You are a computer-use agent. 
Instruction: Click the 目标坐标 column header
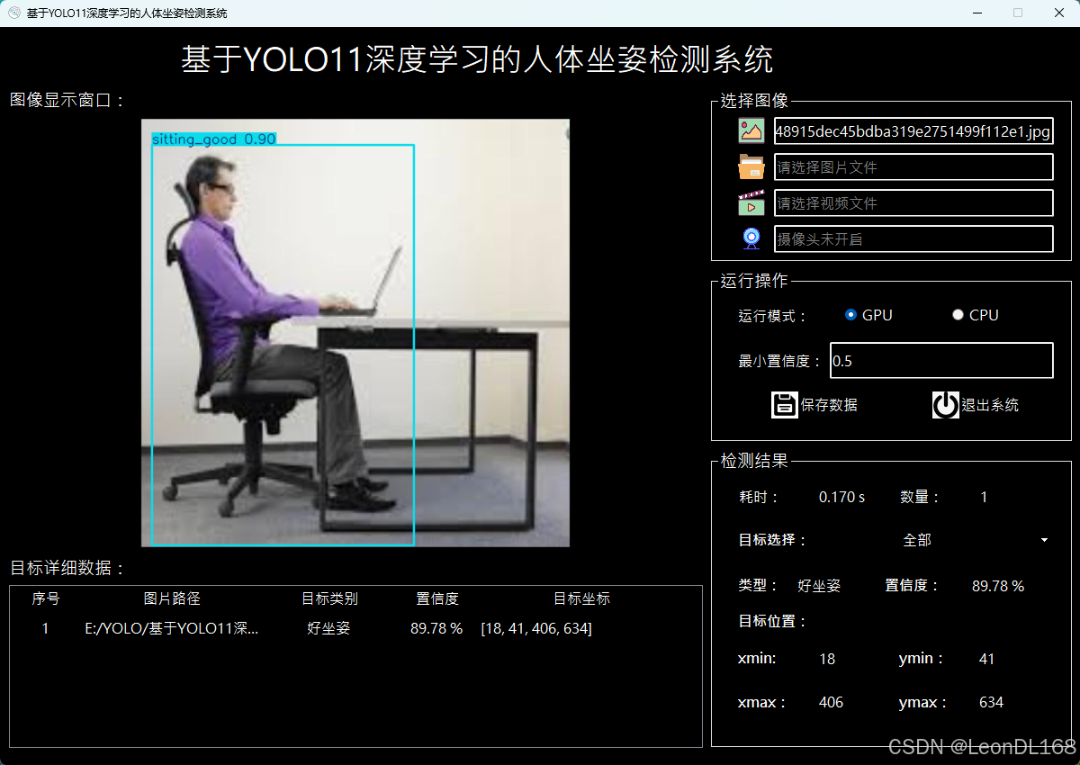(581, 598)
